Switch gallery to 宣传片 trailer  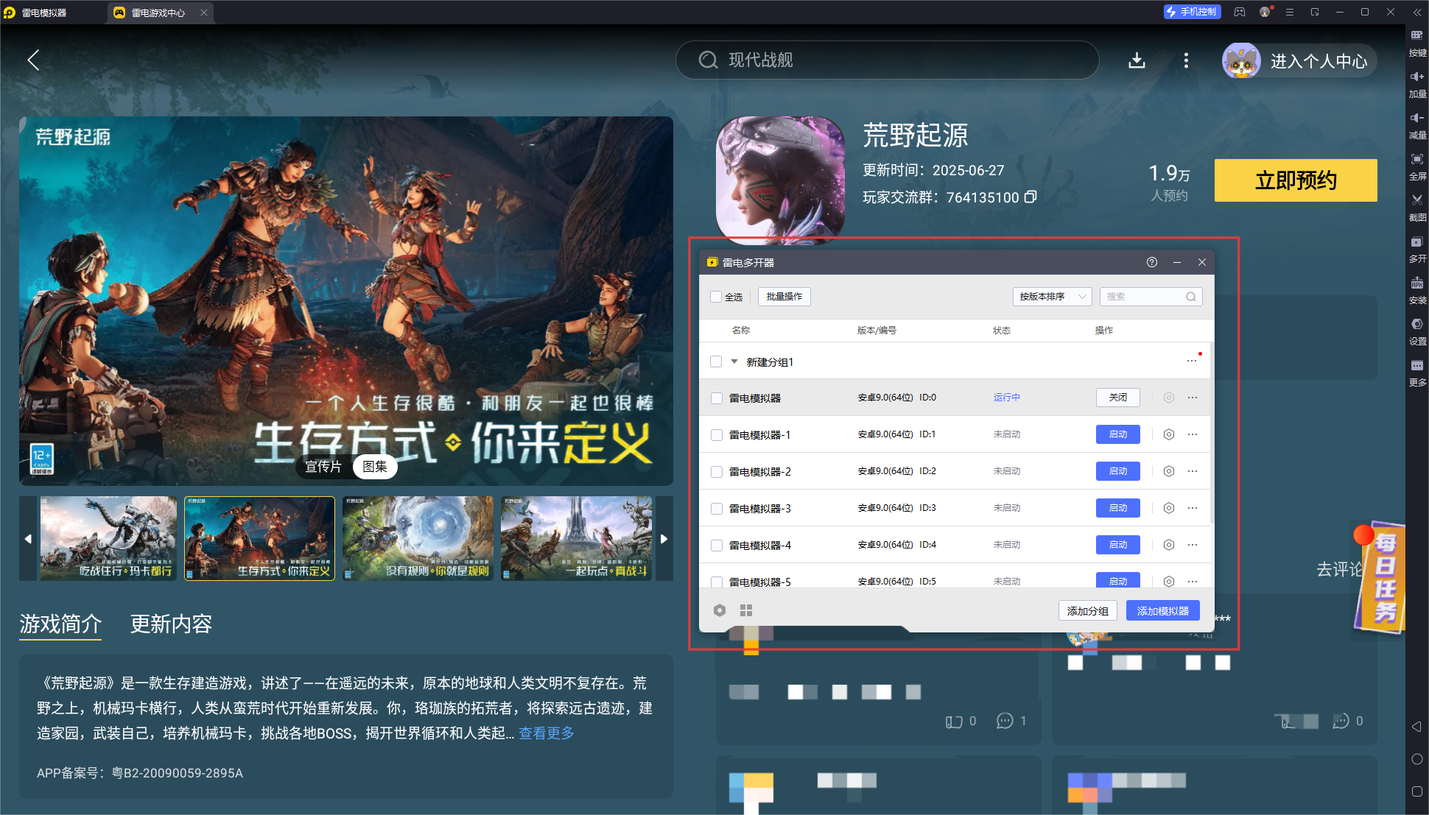pyautogui.click(x=323, y=467)
